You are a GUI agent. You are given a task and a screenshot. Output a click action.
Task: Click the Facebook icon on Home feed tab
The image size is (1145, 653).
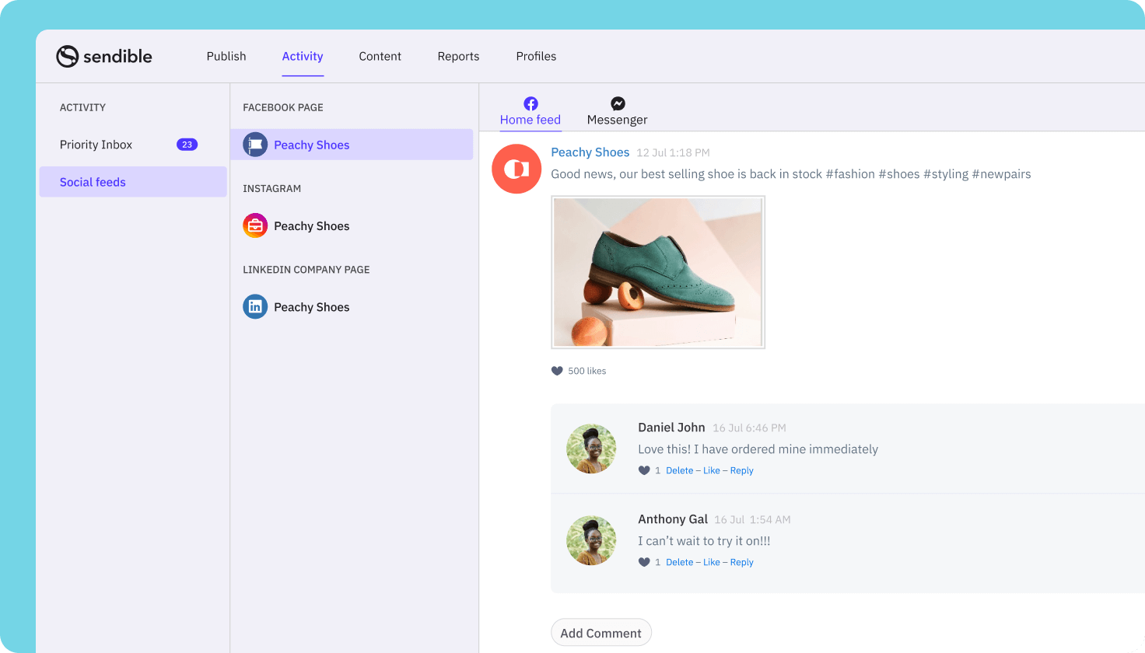[530, 103]
